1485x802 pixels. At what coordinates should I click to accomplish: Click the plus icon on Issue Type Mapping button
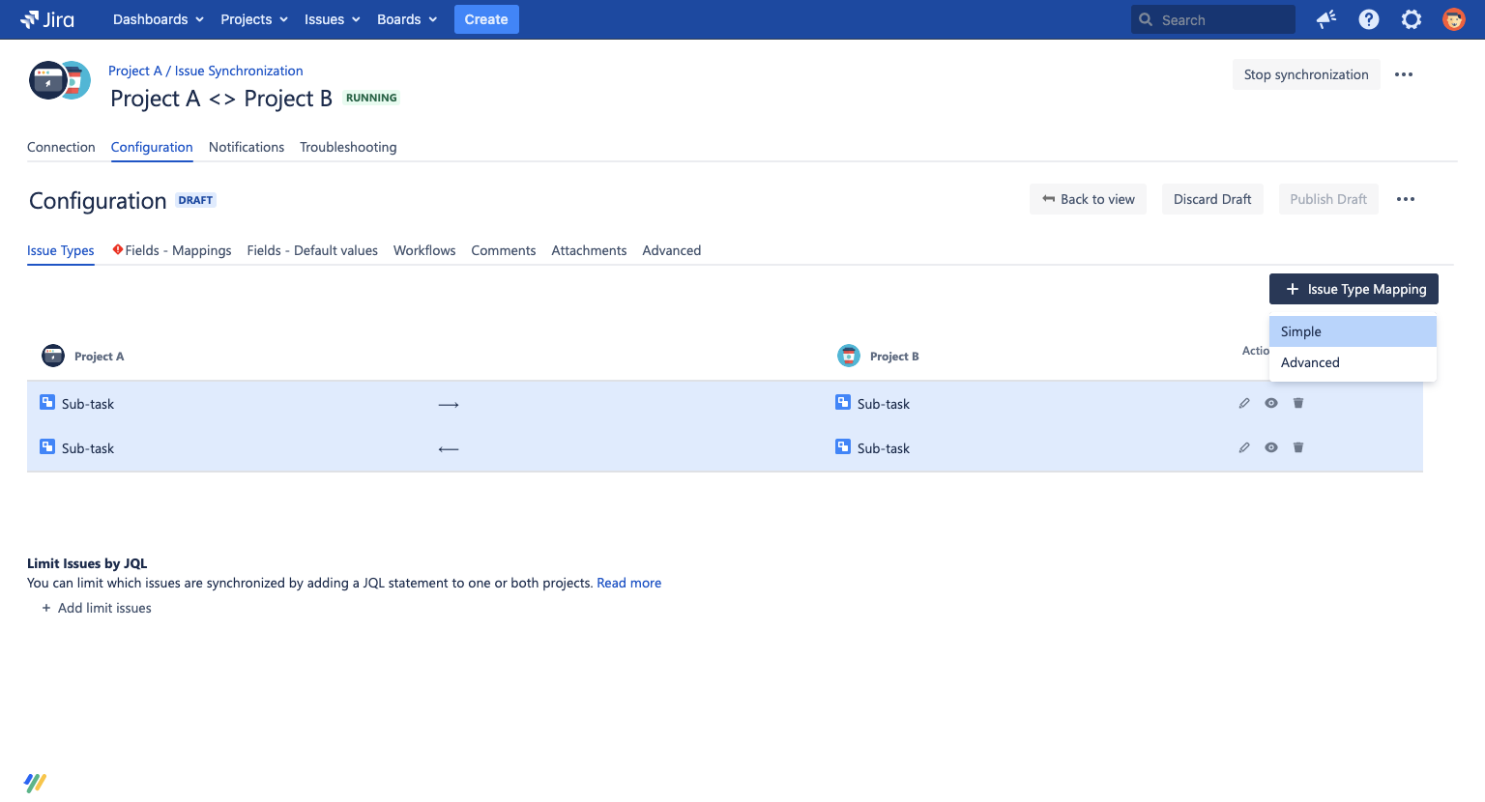[1293, 289]
